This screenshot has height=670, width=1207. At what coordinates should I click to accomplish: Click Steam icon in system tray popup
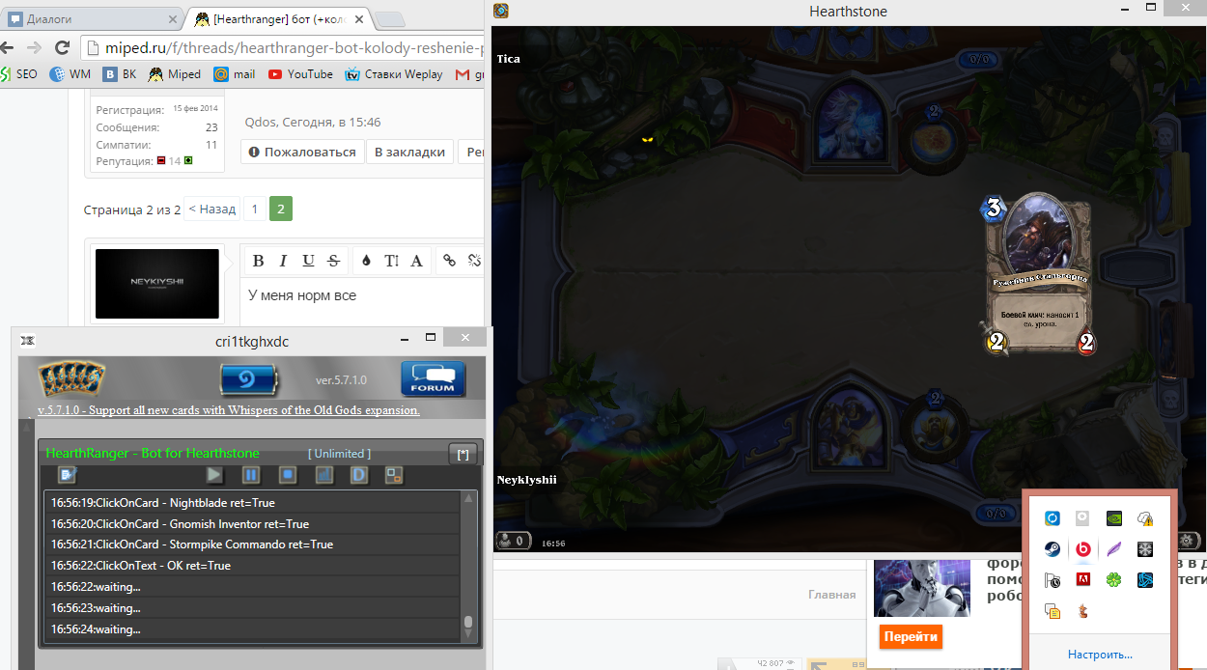coord(1053,549)
